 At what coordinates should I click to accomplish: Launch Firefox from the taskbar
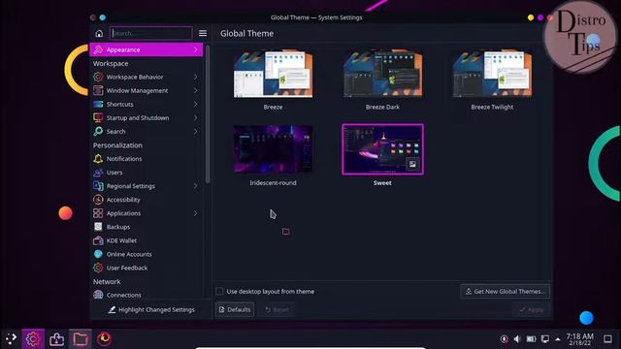pos(104,338)
